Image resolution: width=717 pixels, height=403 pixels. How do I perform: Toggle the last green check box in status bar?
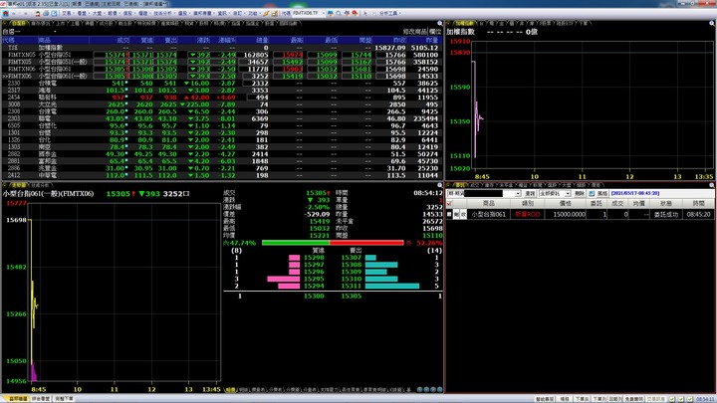click(x=690, y=399)
